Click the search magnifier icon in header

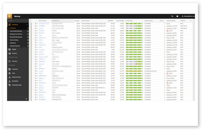172,16
